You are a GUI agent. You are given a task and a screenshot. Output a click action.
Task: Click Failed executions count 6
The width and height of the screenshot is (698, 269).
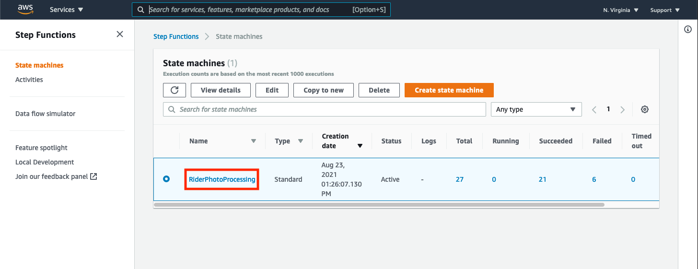tap(594, 179)
